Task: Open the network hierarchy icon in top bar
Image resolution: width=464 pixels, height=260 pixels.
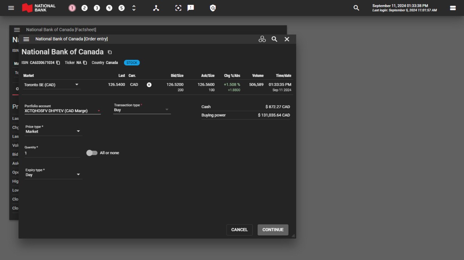Action: tap(156, 8)
